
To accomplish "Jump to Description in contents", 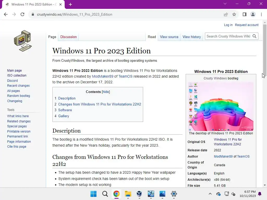I will pyautogui.click(x=67, y=98).
